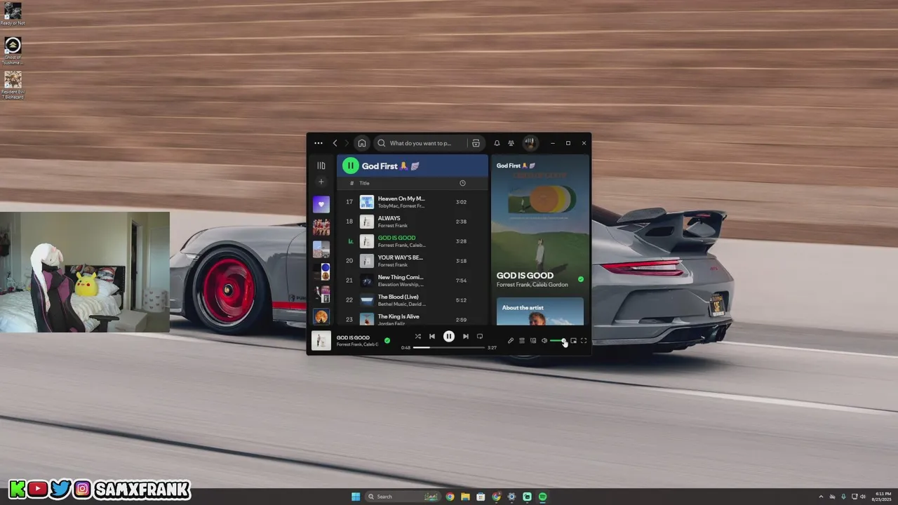Viewport: 898px width, 505px height.
Task: Open the Browse icon in search bar
Action: [476, 143]
